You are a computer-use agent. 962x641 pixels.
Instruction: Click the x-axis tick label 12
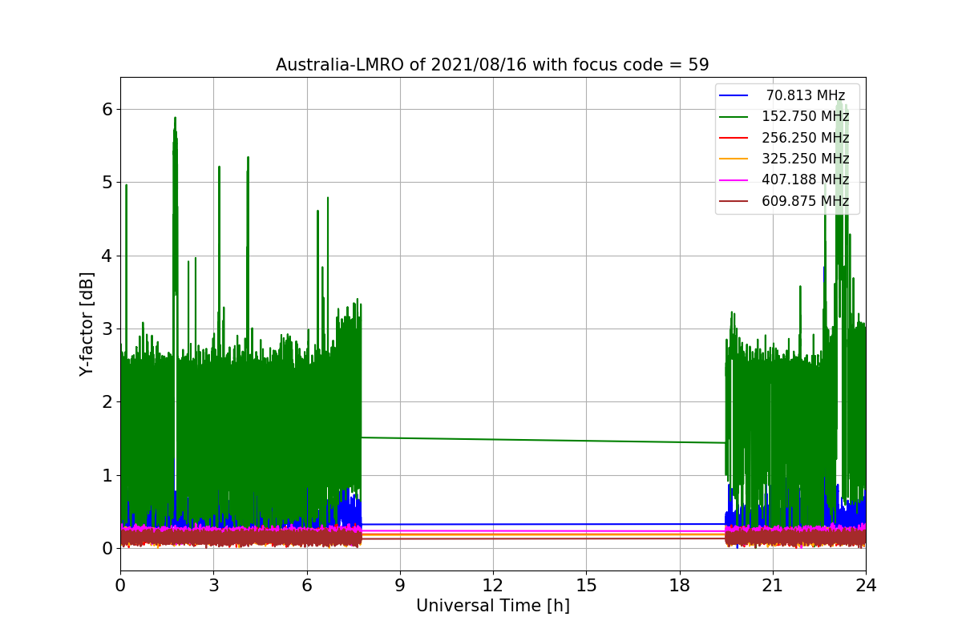[x=493, y=585]
